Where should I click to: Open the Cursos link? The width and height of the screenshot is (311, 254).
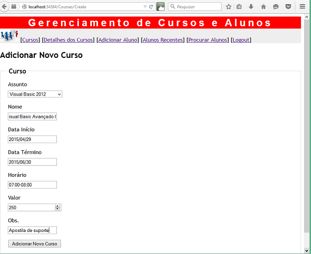click(x=30, y=40)
